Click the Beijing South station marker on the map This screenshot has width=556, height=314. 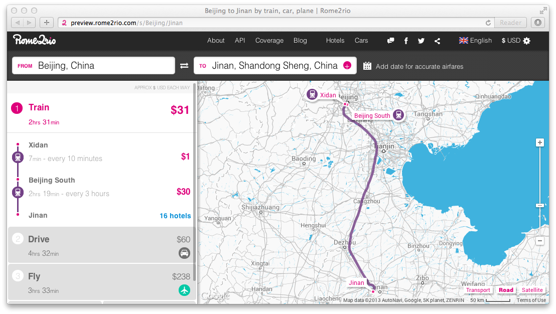[x=398, y=115]
